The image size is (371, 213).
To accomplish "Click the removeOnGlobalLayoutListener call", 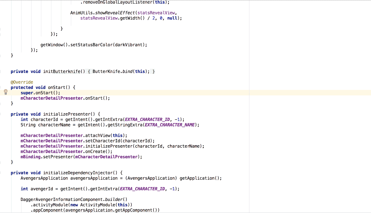I will [x=120, y=2].
